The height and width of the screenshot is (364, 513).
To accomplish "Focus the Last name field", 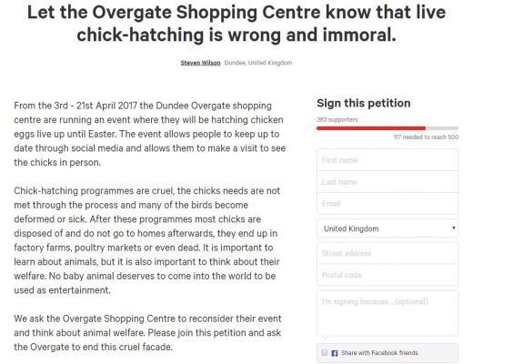I will (x=387, y=182).
